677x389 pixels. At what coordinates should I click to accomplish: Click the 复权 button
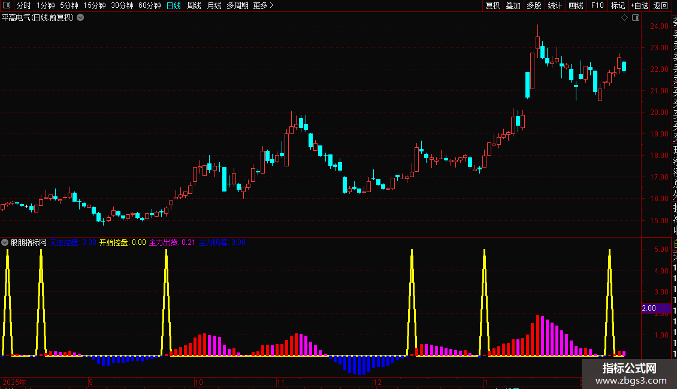click(492, 5)
